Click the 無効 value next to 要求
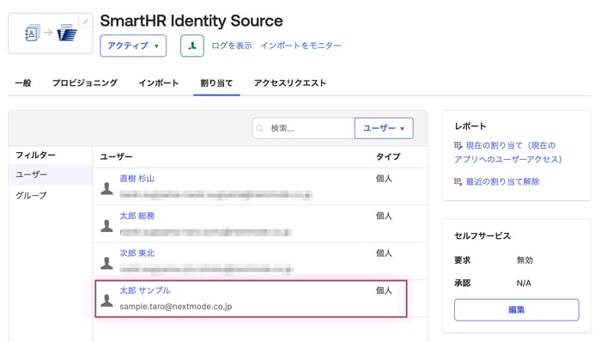 [525, 260]
